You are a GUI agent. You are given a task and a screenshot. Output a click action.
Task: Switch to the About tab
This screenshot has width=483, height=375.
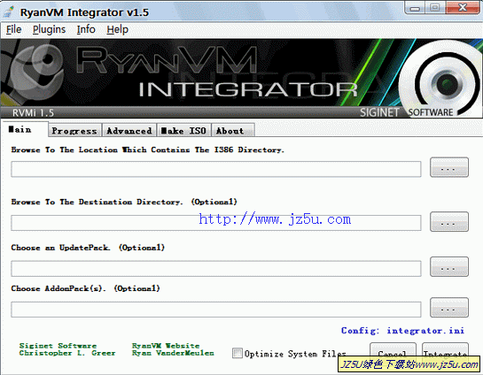pos(232,131)
